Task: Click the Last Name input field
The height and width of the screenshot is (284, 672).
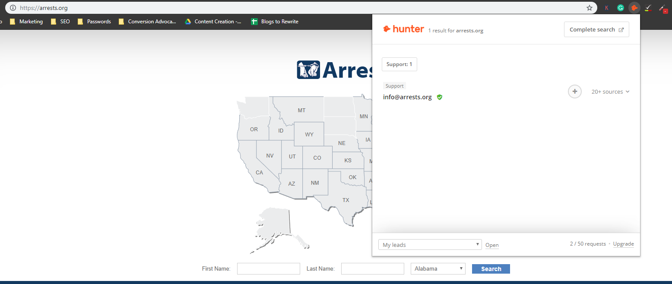Action: 373,269
